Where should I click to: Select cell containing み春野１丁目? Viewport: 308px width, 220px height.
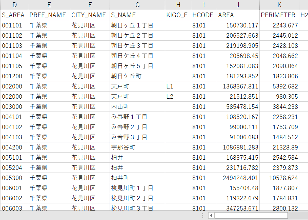[x=137, y=117]
